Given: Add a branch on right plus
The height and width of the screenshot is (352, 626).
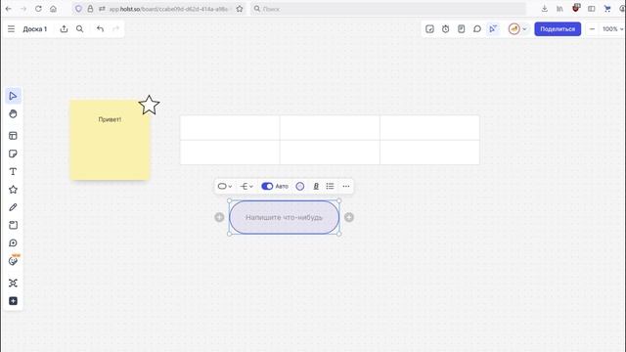Looking at the screenshot, I should coord(349,217).
